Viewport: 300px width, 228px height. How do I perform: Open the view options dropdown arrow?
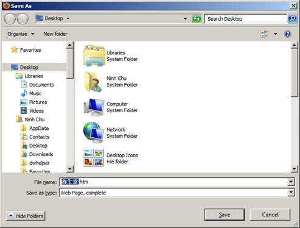point(276,34)
